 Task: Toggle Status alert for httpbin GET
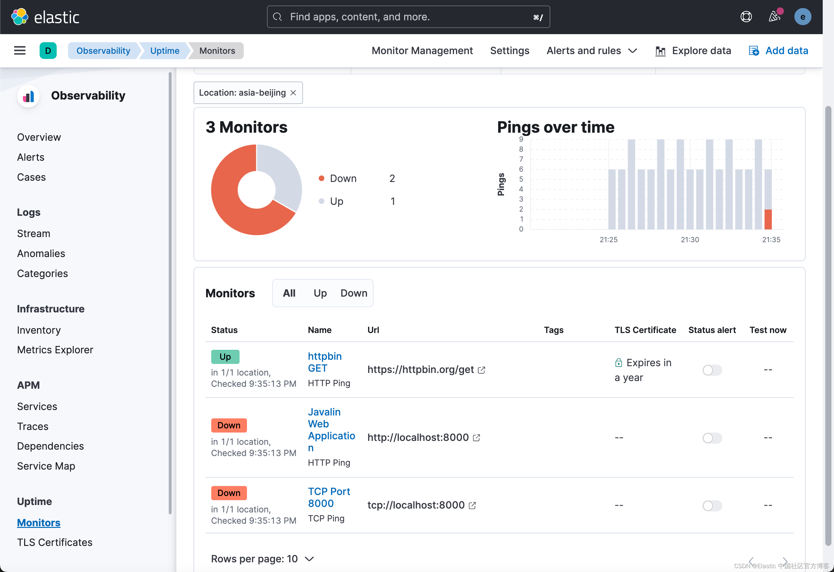[x=712, y=370]
